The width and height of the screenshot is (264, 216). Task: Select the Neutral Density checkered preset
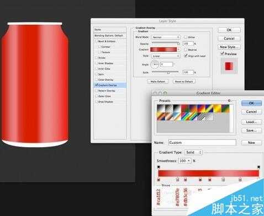(209, 116)
